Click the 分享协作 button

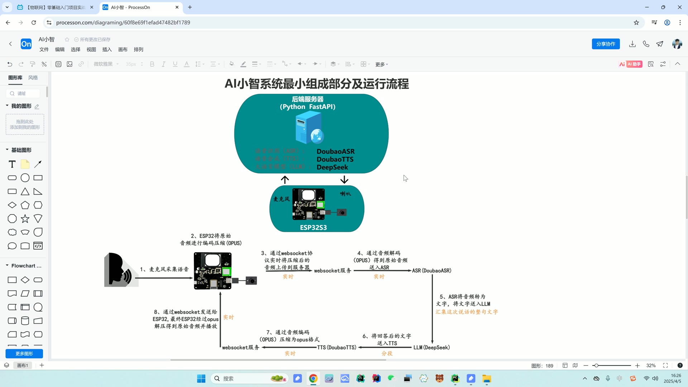point(606,44)
